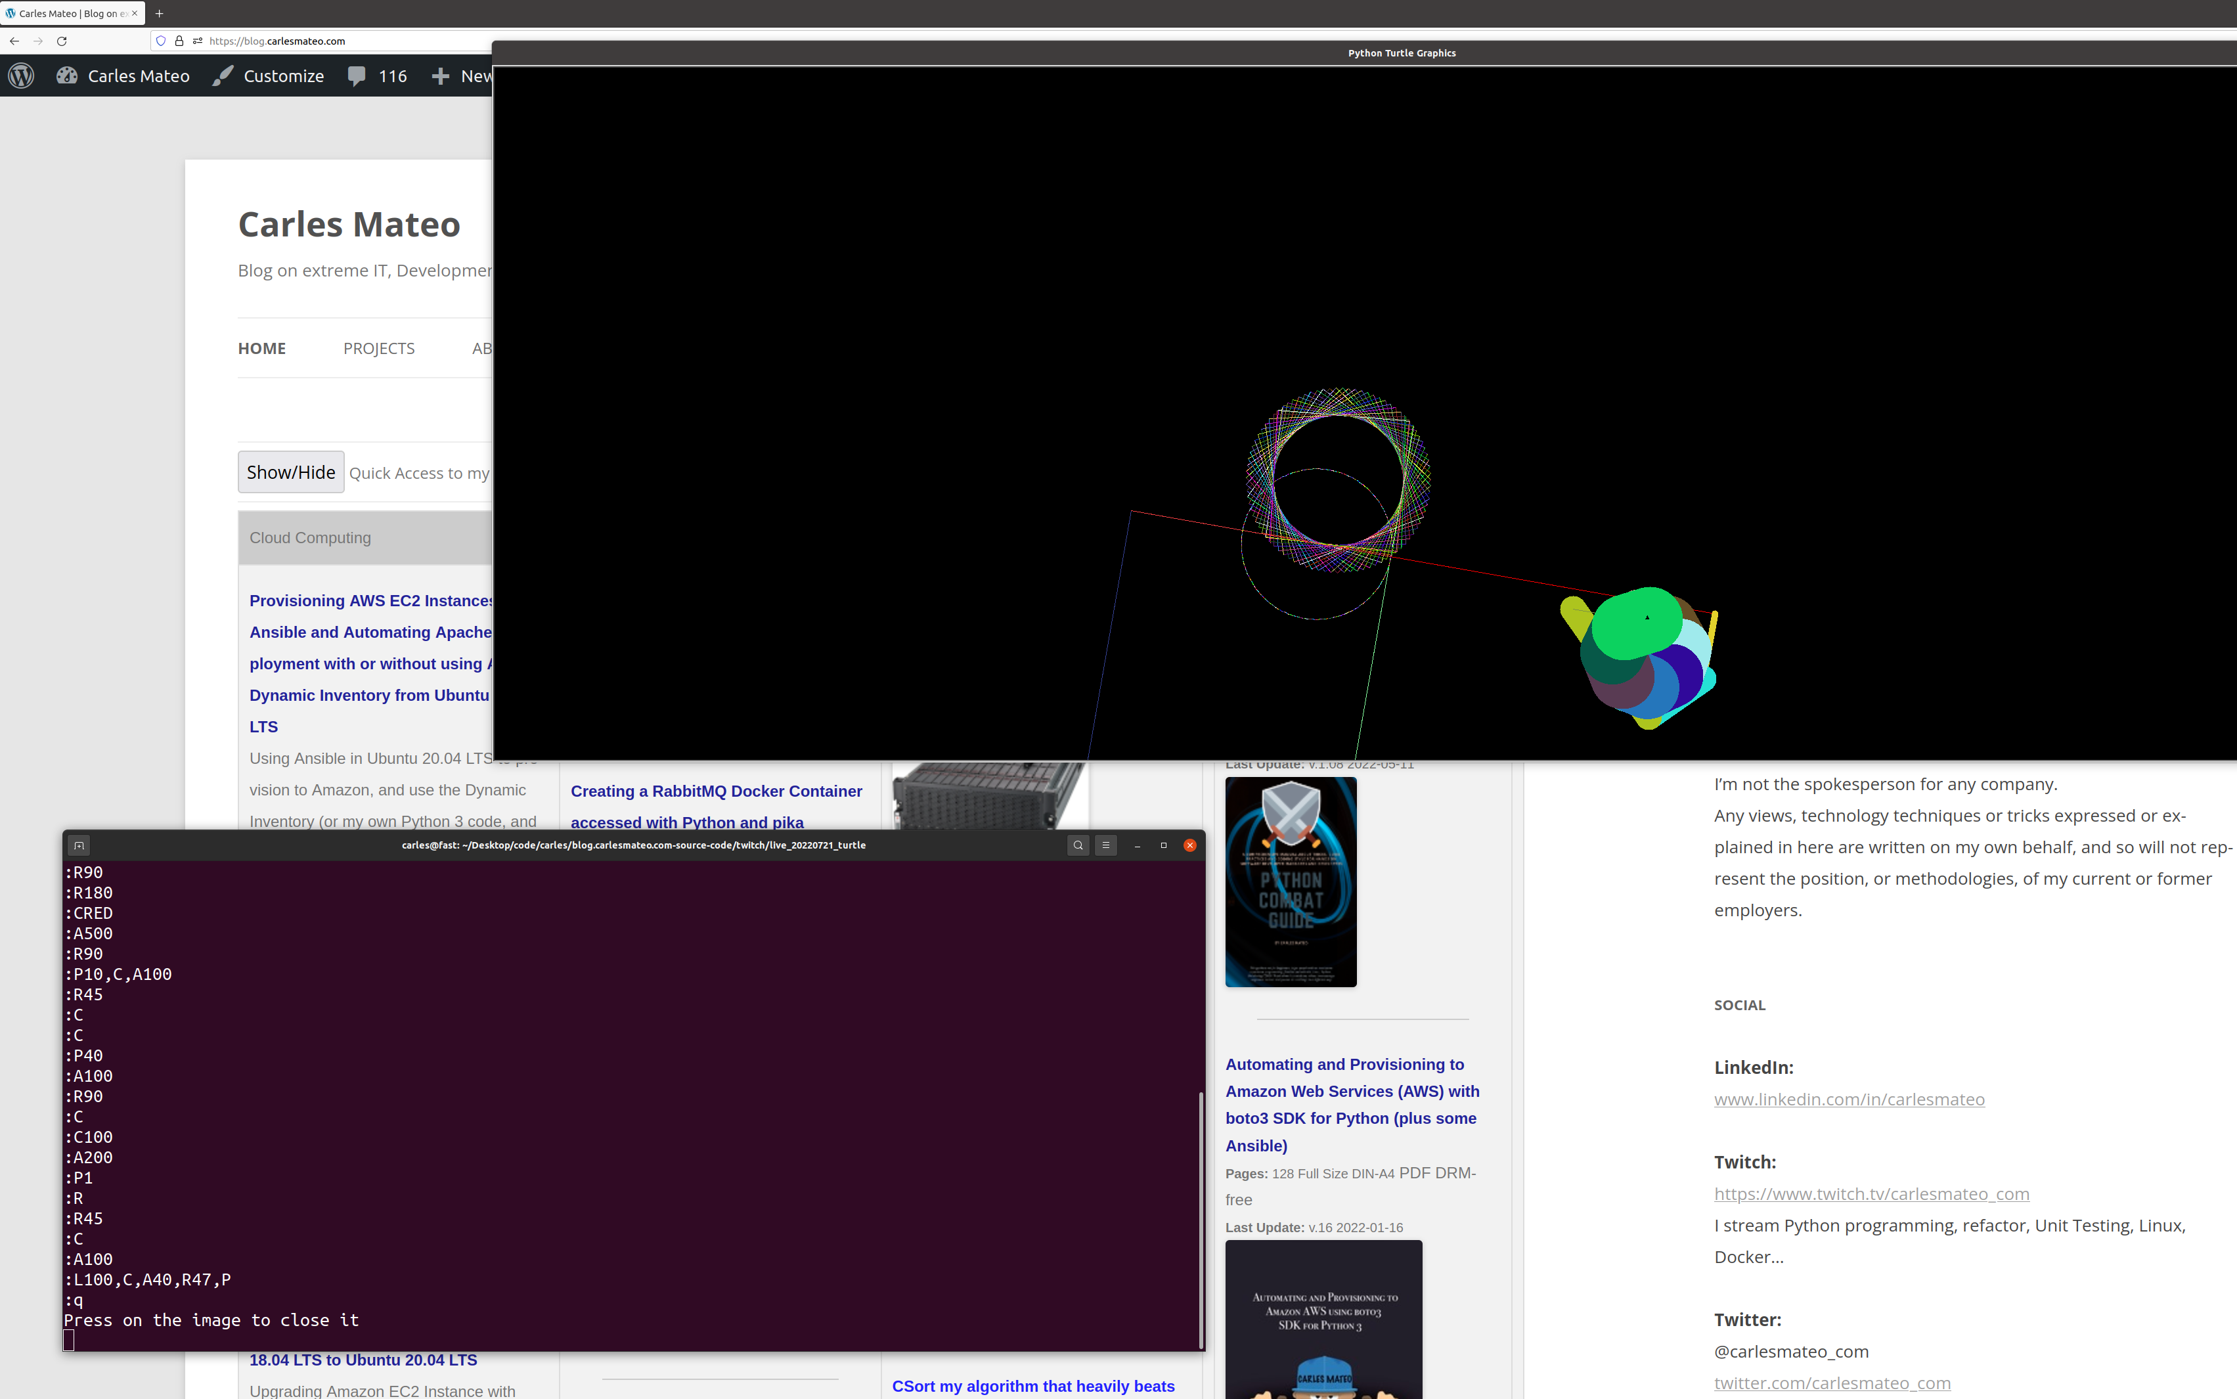Click terminal line ':CRED'
The image size is (2237, 1399).
coord(88,913)
